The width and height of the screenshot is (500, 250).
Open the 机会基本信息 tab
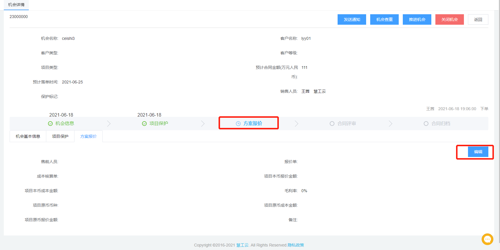pos(28,136)
